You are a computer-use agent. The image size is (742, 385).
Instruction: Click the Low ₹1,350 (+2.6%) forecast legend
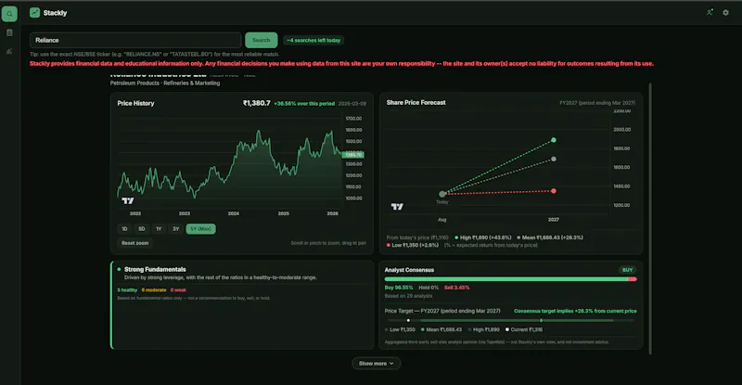pyautogui.click(x=413, y=245)
